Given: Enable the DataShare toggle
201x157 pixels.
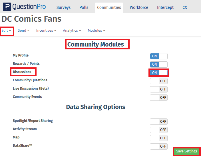Looking at the screenshot, I should click(158, 146).
